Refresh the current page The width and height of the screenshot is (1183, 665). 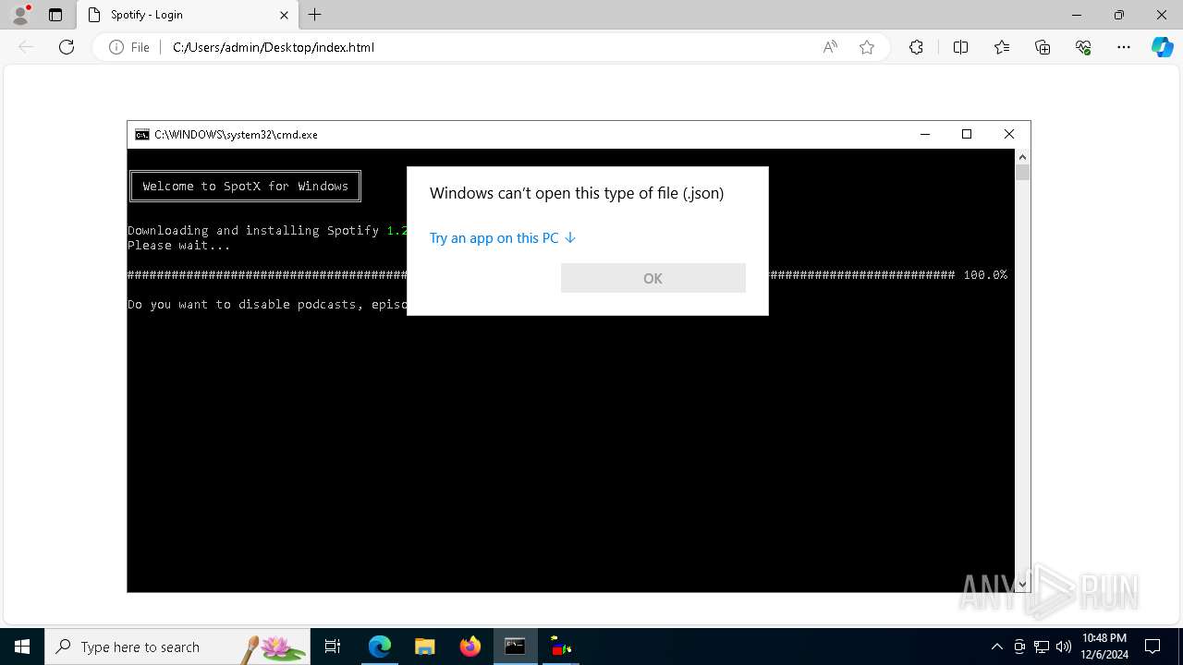[67, 47]
